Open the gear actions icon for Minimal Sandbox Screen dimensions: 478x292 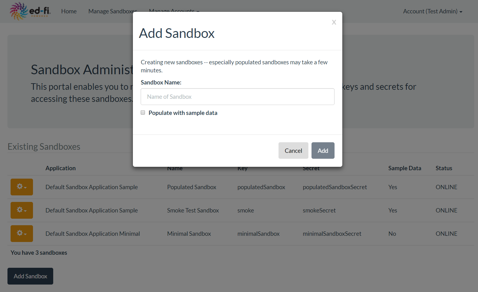pos(20,233)
